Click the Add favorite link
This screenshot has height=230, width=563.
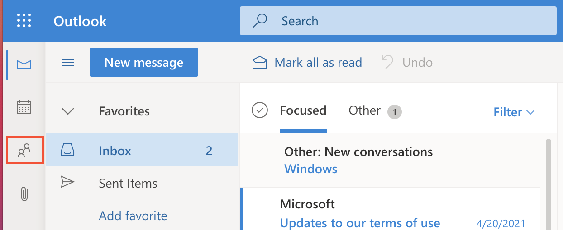click(x=133, y=216)
